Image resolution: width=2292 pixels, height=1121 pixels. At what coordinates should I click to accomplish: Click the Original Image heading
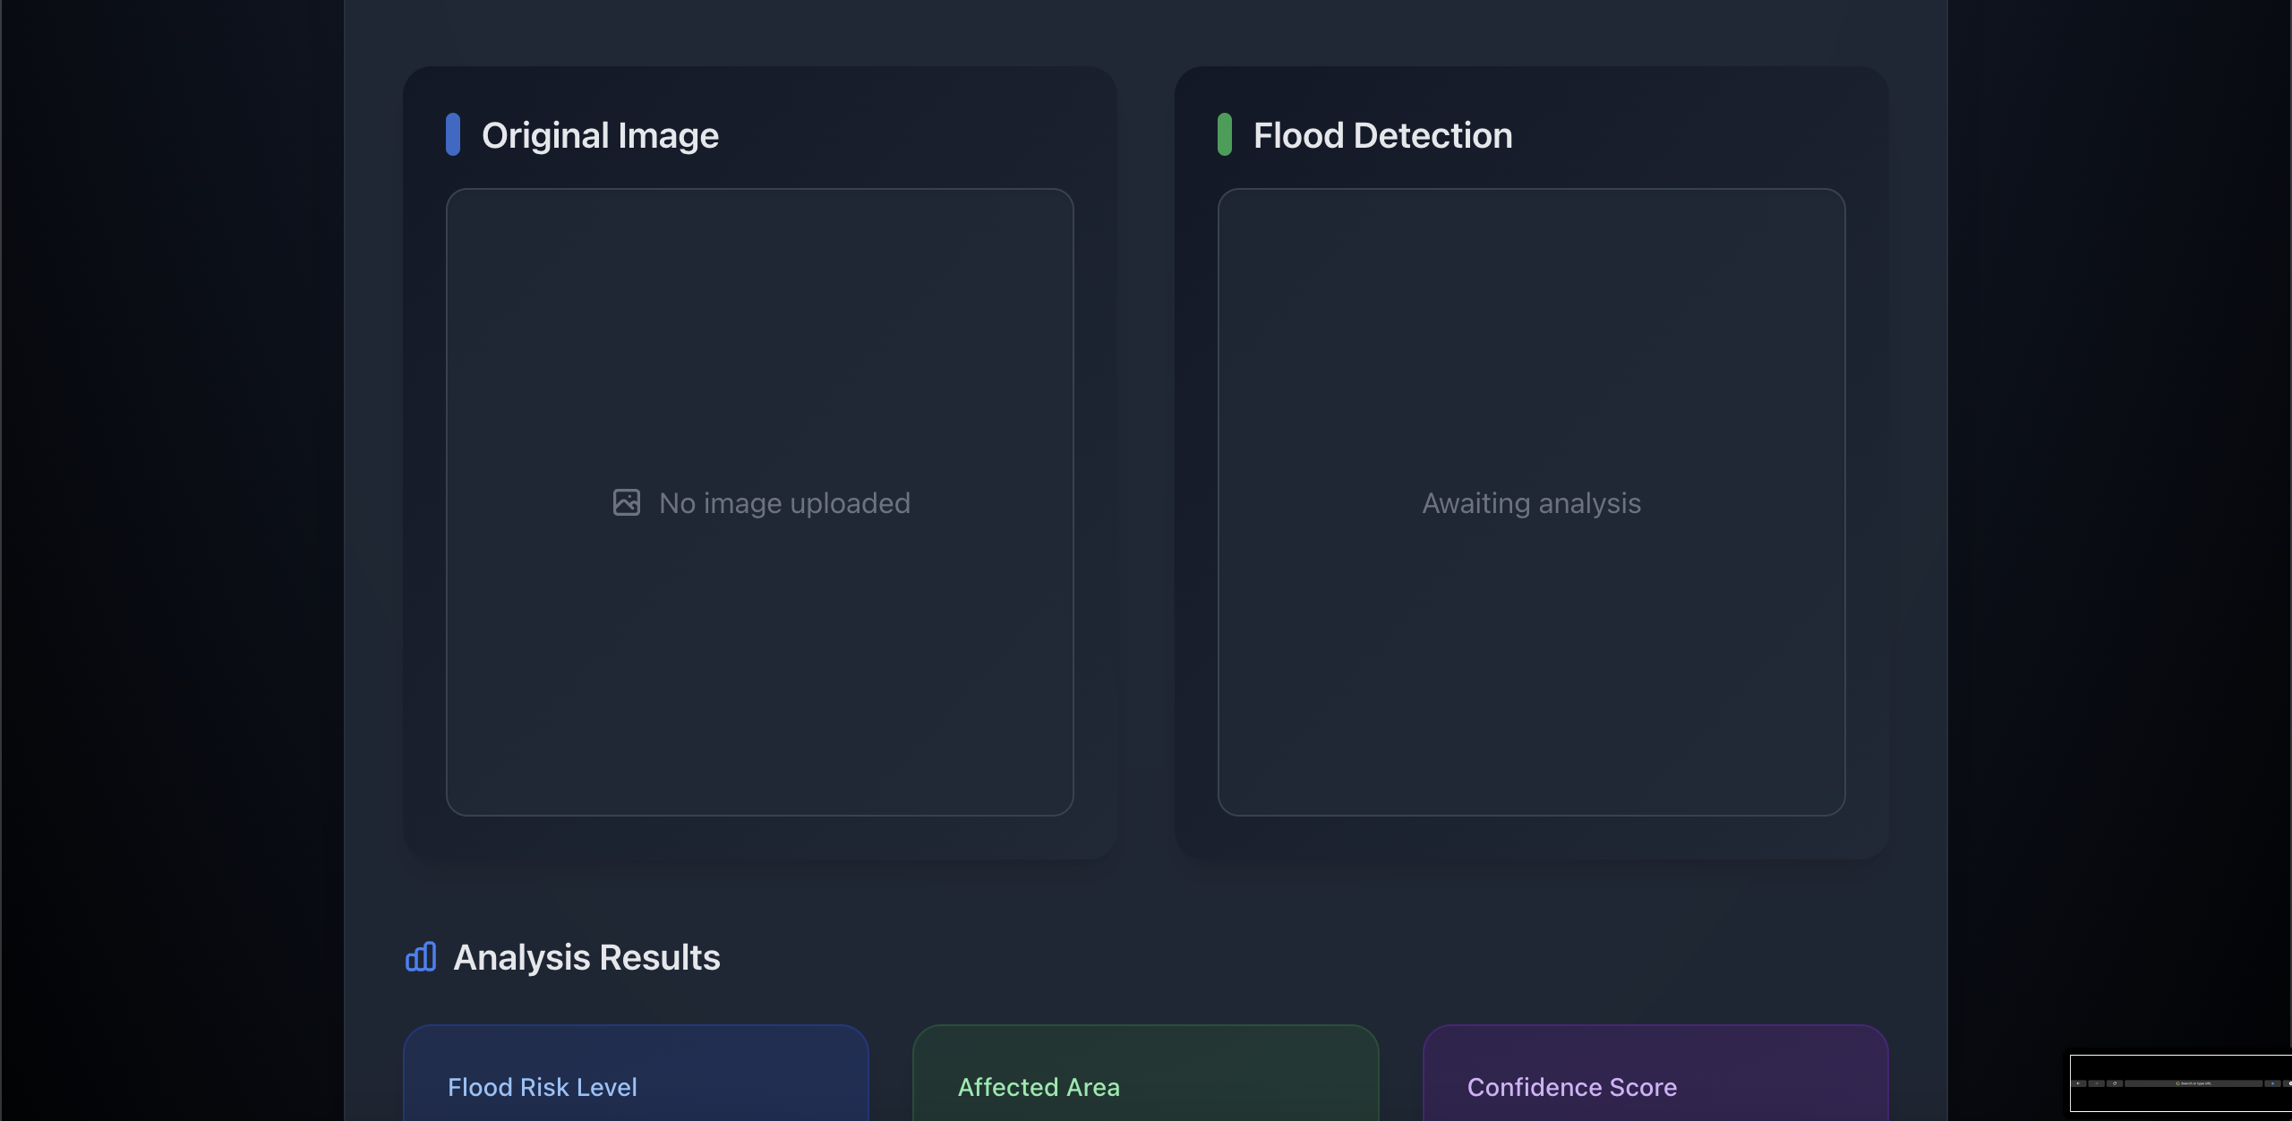600,135
